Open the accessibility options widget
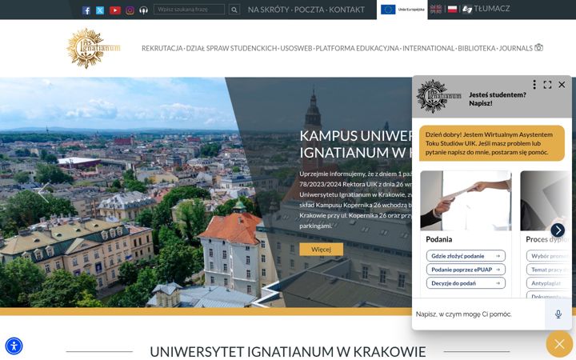 tap(14, 346)
